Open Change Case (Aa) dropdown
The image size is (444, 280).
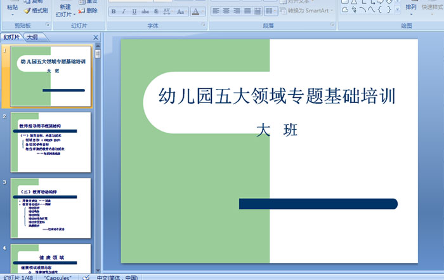[x=181, y=11]
